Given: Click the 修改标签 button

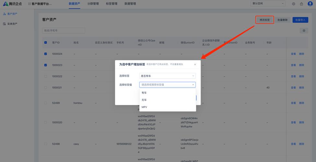Looking at the screenshot, I should coord(264,20).
